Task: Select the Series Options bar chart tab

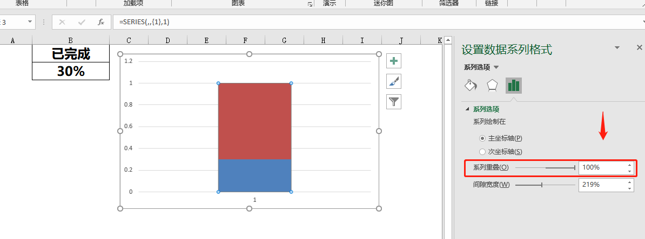Action: pos(514,85)
